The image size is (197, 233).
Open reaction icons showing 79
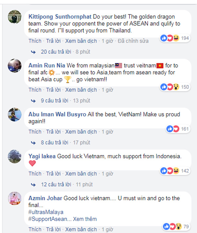(x=176, y=226)
